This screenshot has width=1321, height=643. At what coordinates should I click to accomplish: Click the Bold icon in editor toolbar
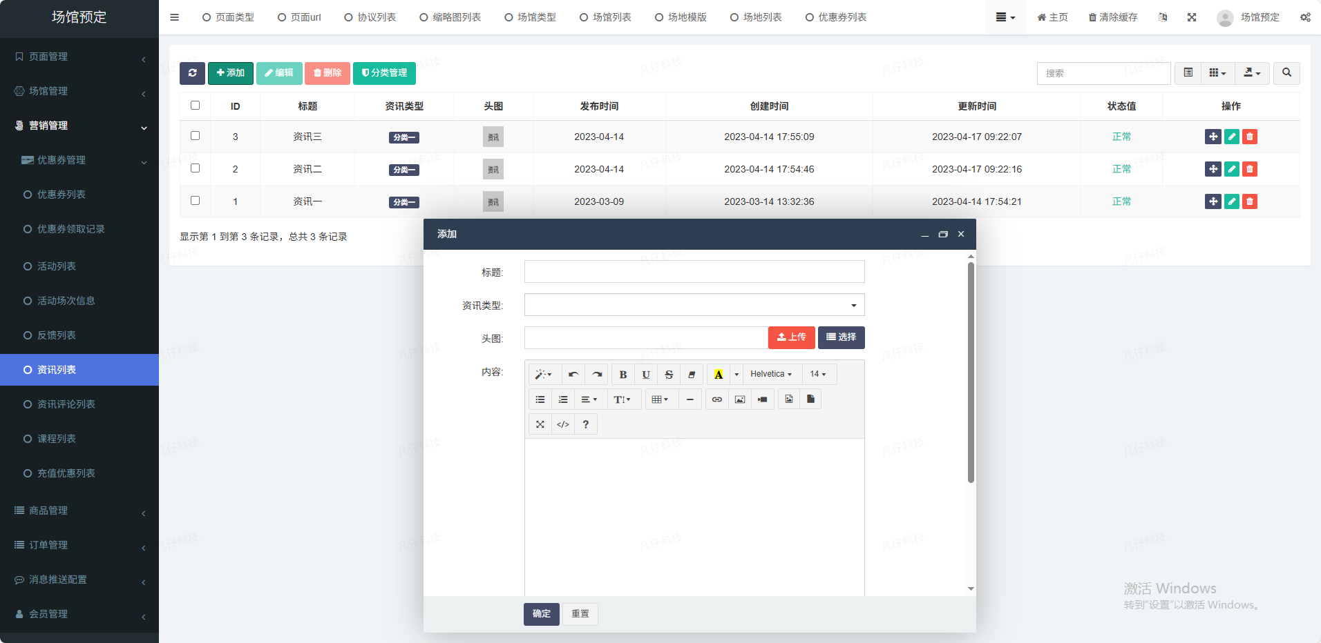623,375
